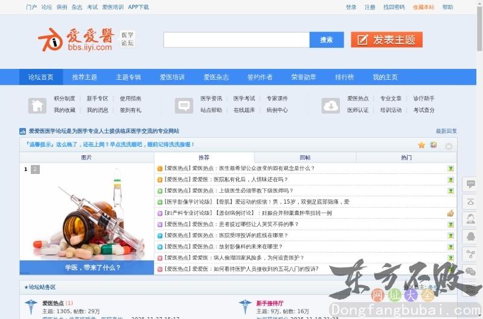
Task: Click the search text input field
Action: pos(237,40)
